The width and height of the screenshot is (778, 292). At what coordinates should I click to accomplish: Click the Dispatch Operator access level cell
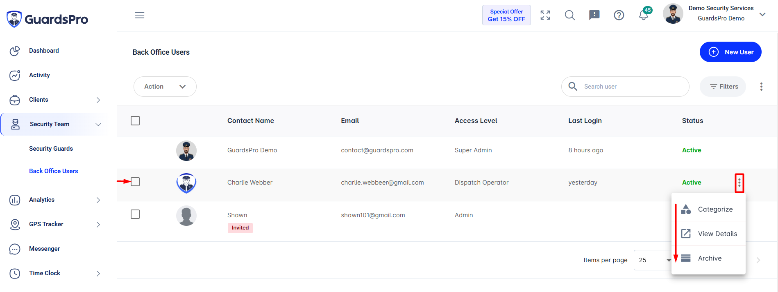pyautogui.click(x=481, y=183)
